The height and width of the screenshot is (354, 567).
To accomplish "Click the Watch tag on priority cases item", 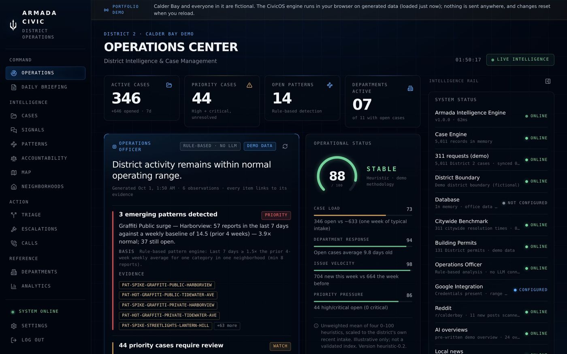I will [x=280, y=346].
